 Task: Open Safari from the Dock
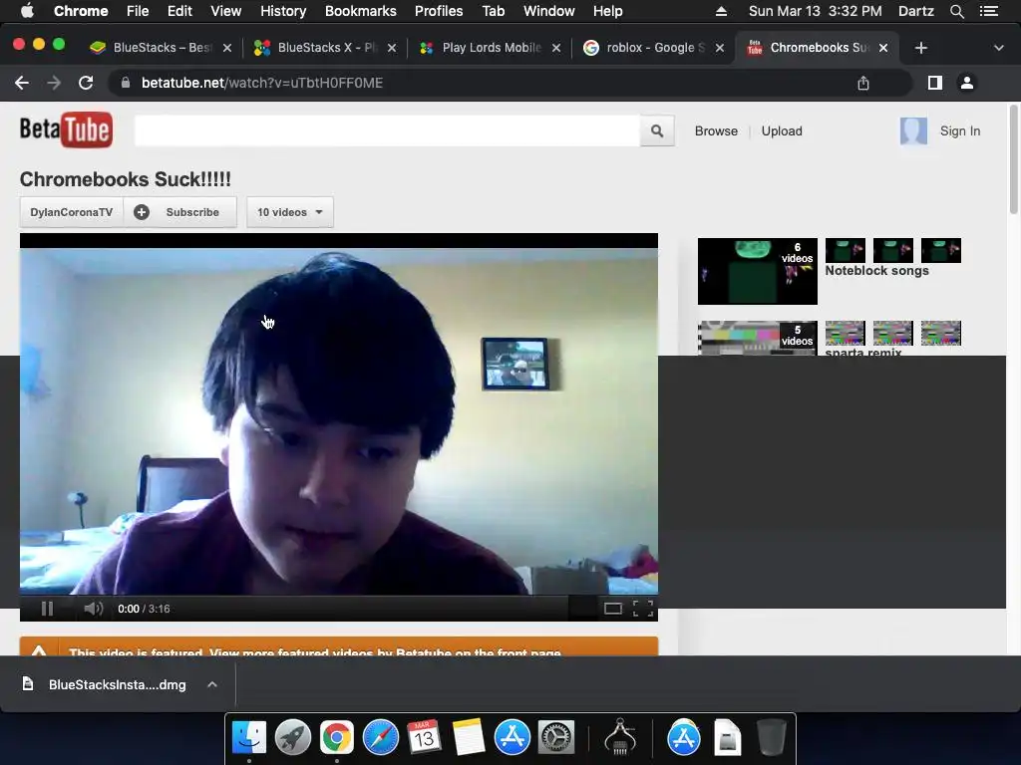[380, 737]
